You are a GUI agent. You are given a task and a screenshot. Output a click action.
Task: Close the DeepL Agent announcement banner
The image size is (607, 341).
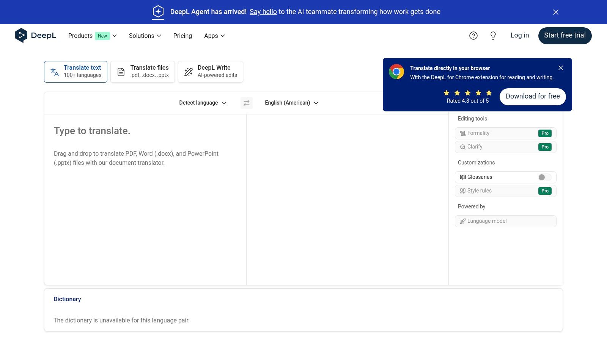555,12
